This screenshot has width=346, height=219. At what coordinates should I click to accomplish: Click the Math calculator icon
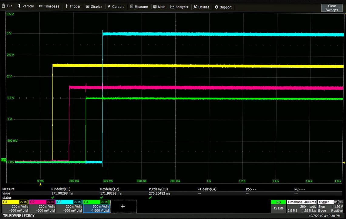(155, 7)
